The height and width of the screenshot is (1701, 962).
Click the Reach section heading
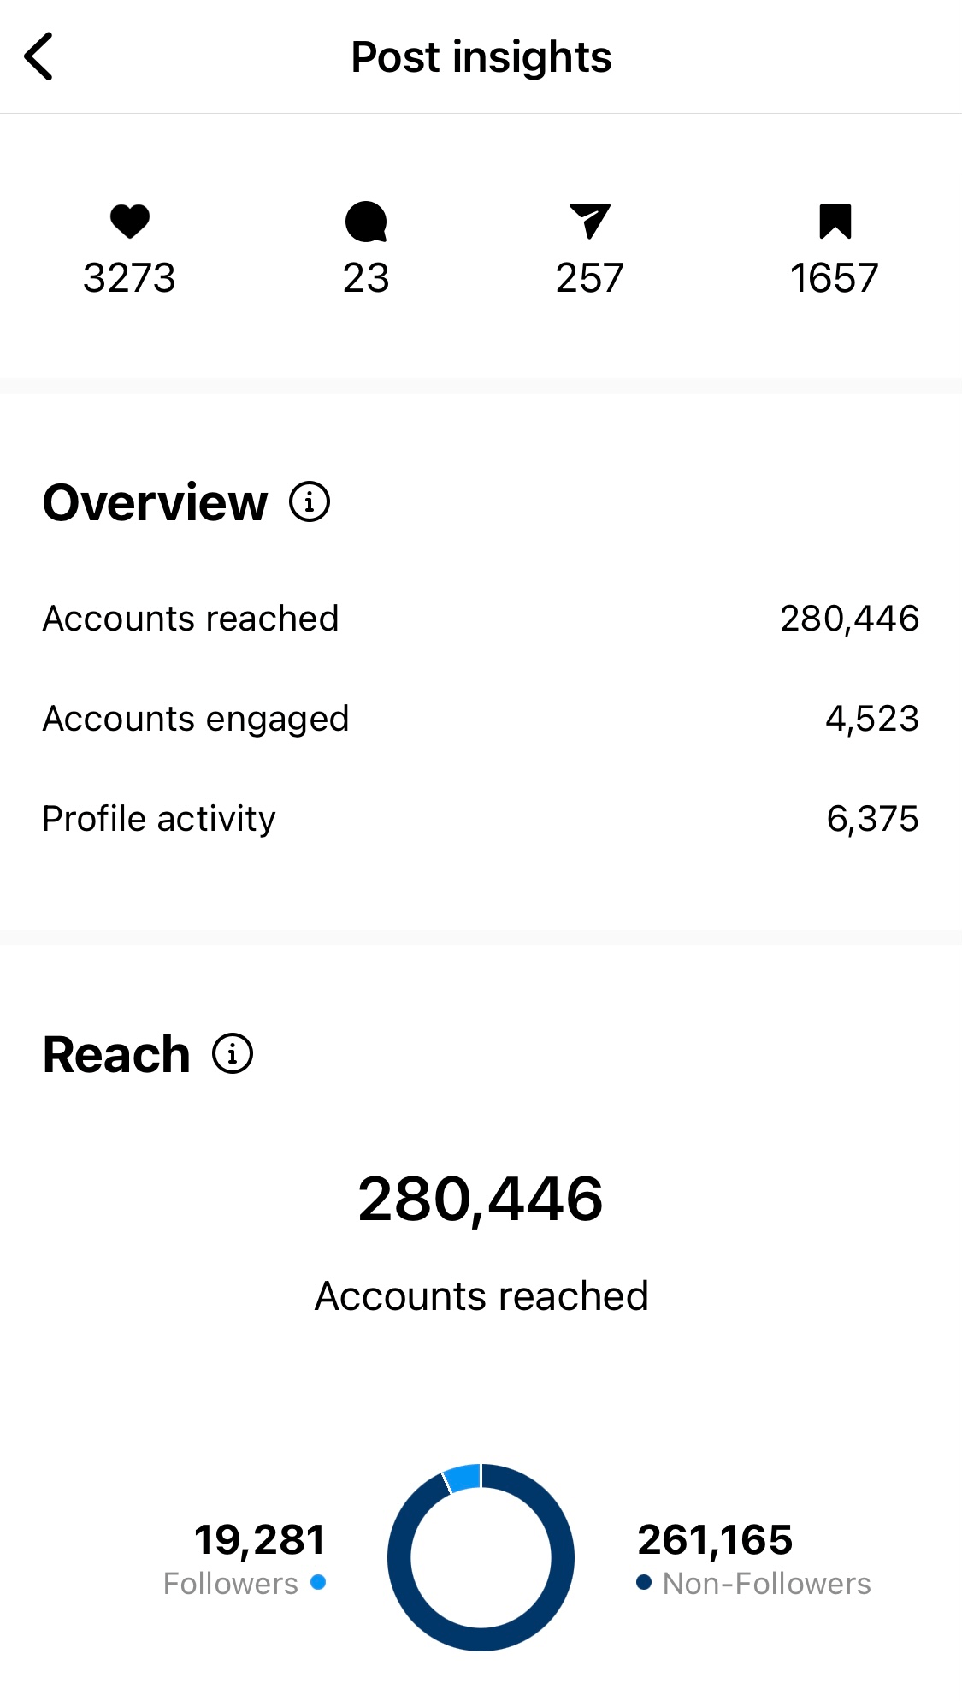coord(116,1053)
